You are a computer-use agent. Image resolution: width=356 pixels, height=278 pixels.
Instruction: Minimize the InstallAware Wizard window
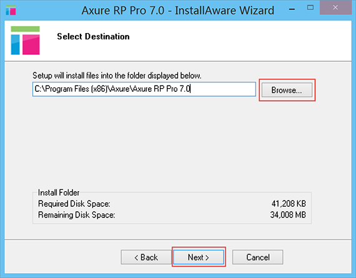(x=292, y=9)
